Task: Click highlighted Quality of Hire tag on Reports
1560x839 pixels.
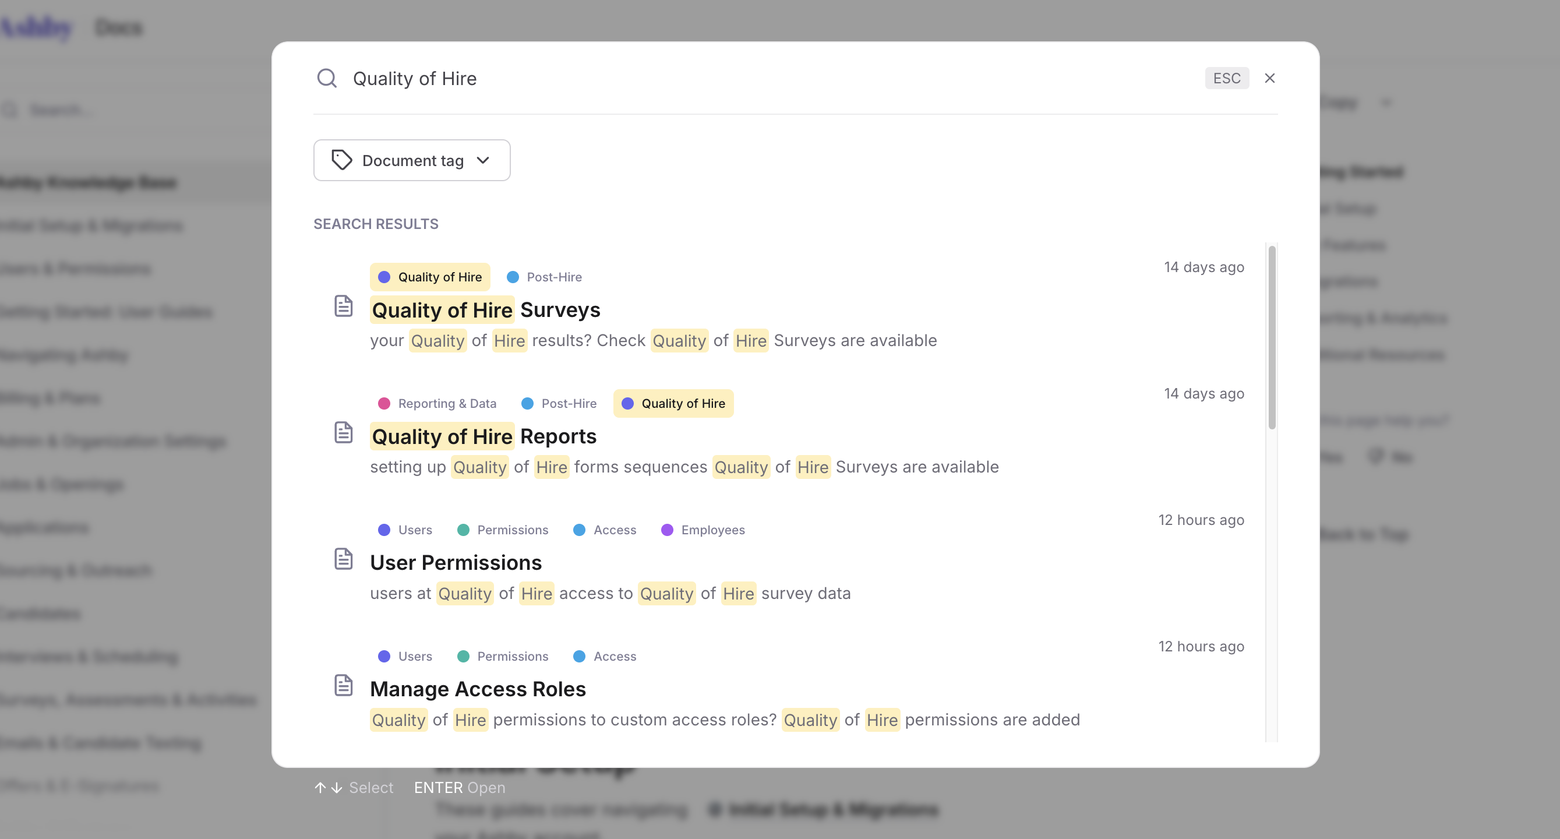Action: click(673, 403)
